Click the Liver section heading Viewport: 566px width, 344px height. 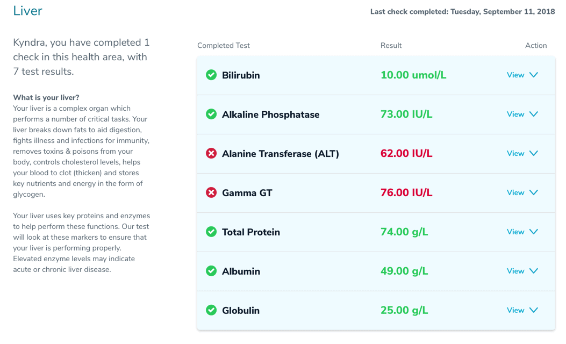[27, 11]
